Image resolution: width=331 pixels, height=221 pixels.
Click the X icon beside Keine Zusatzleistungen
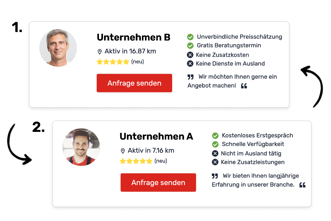click(x=215, y=162)
